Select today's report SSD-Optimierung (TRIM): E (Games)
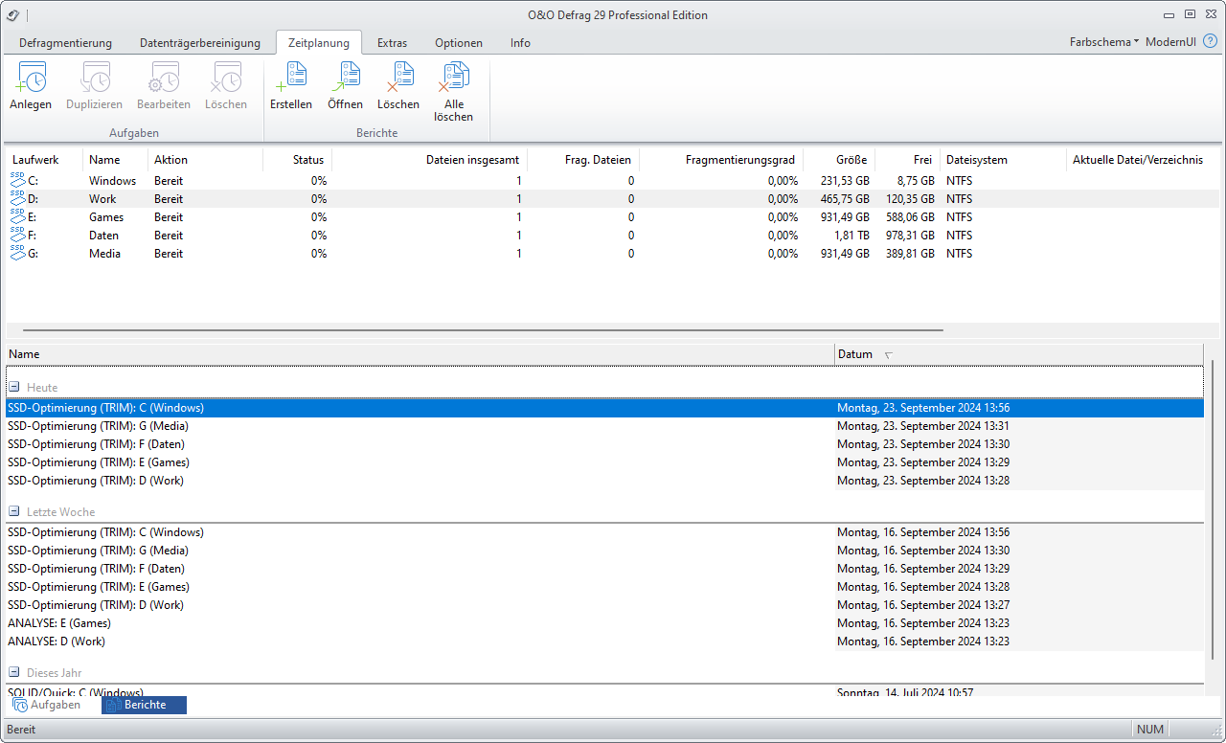 [604, 462]
